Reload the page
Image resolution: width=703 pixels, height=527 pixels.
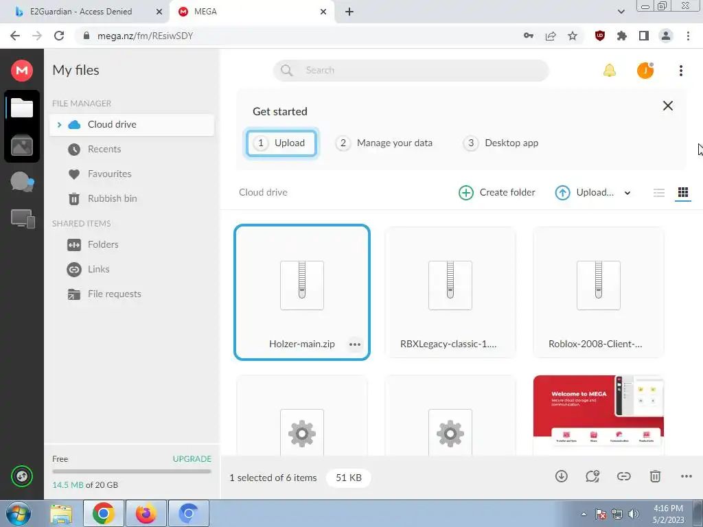point(59,36)
